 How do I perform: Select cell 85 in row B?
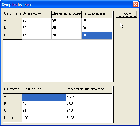pyautogui.click(x=67, y=29)
